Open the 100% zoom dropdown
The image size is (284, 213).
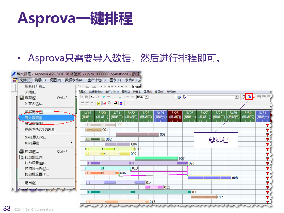click(146, 97)
